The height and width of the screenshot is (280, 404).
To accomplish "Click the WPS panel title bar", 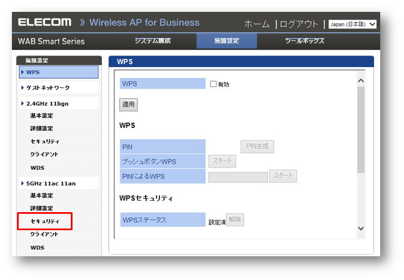I will pyautogui.click(x=241, y=62).
